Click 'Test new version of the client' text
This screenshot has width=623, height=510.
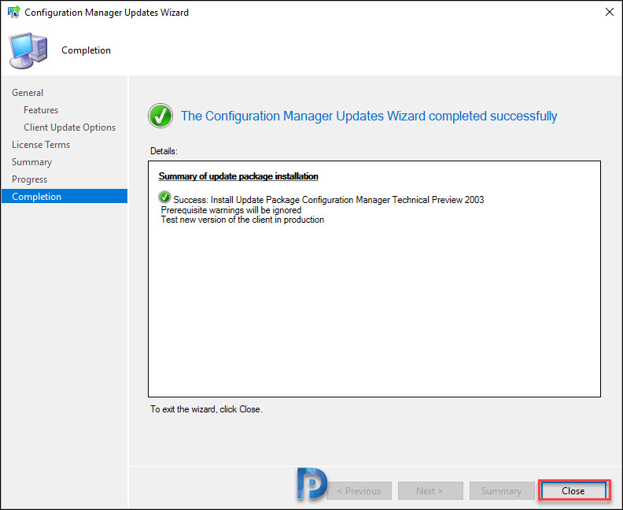[x=242, y=220]
